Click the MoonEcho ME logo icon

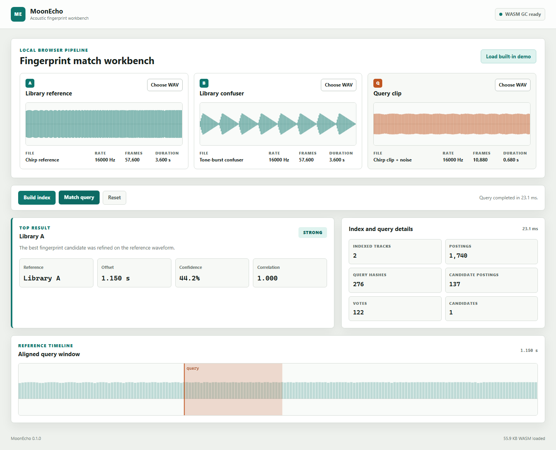18,14
